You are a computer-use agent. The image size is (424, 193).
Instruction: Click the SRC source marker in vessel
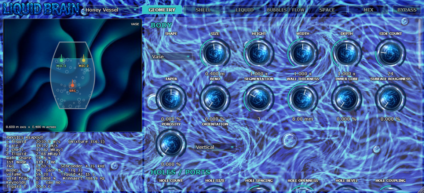coord(72,85)
